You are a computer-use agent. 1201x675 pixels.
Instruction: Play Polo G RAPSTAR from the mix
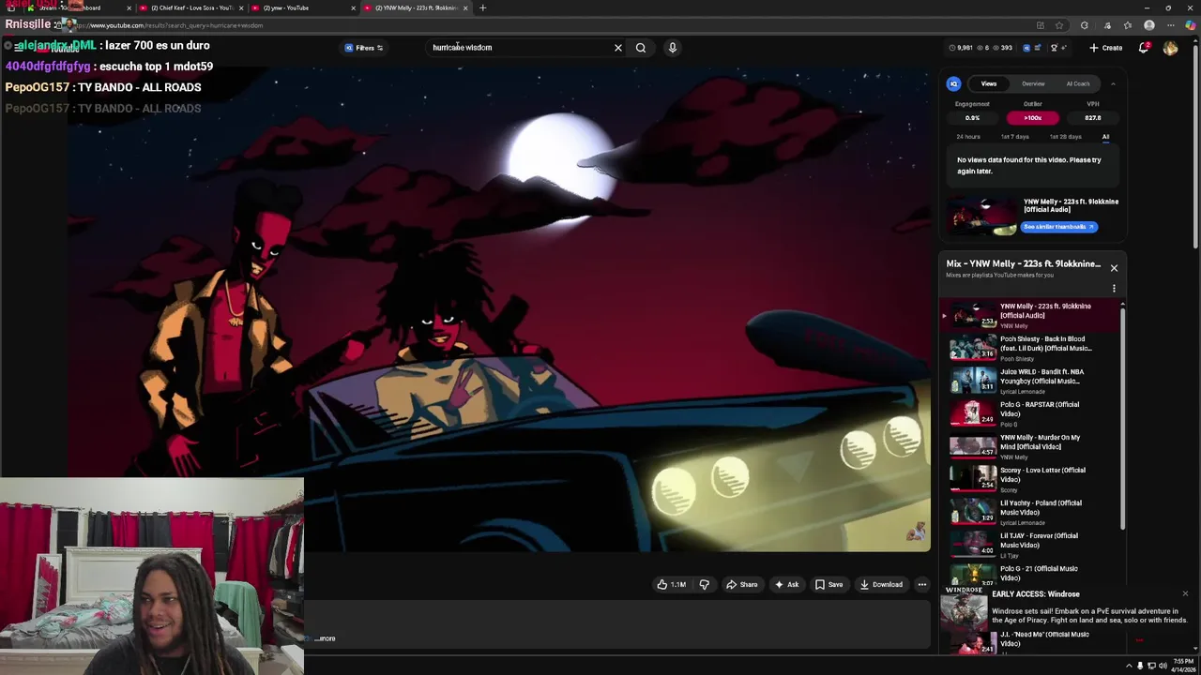coord(1032,413)
